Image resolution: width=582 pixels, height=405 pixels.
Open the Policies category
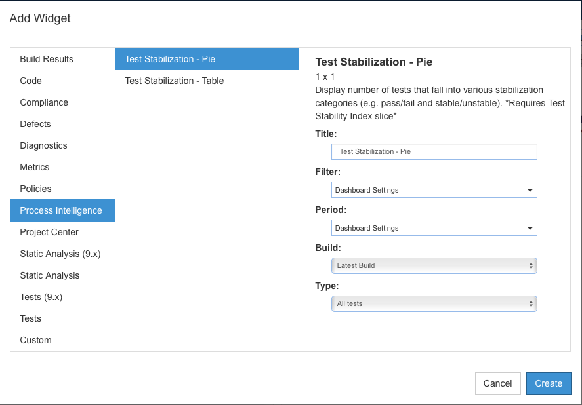(63, 189)
